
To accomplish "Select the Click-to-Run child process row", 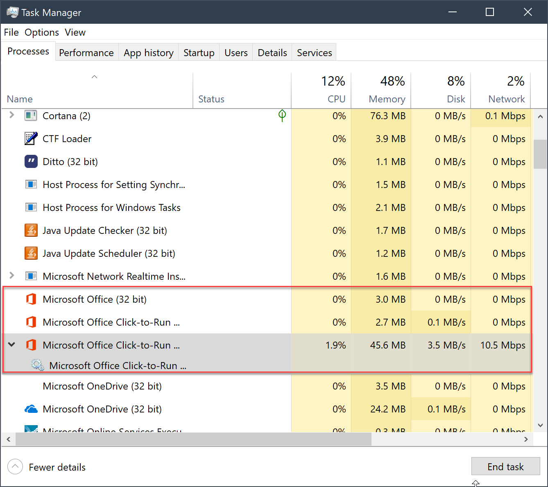I will tap(266, 365).
